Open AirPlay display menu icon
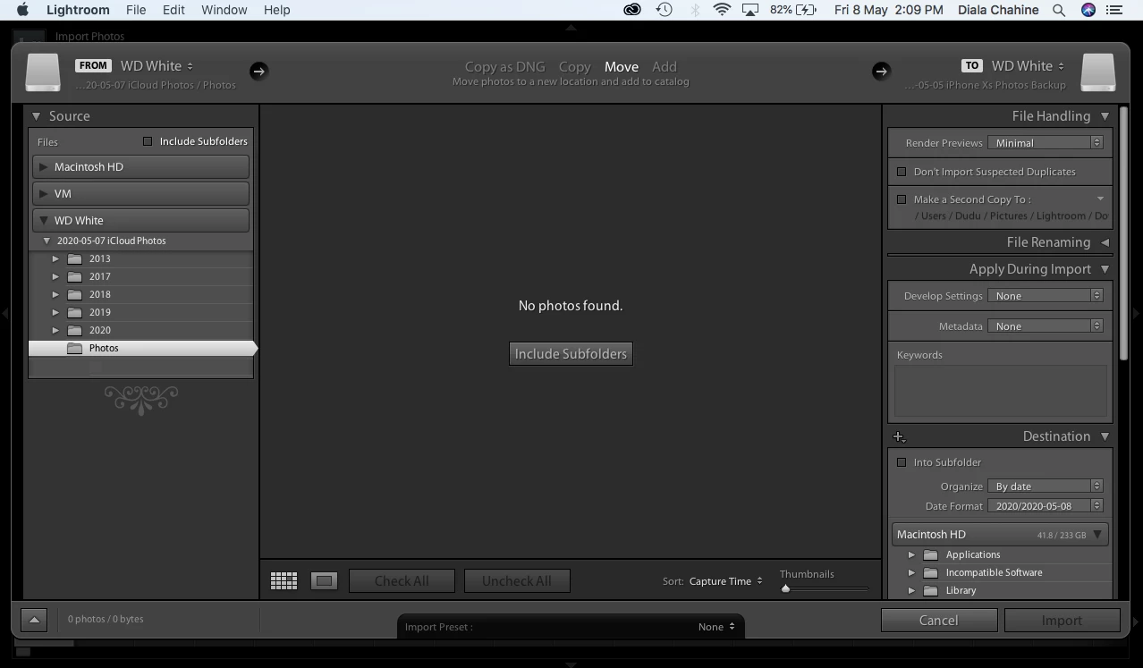The image size is (1143, 668). 750,10
